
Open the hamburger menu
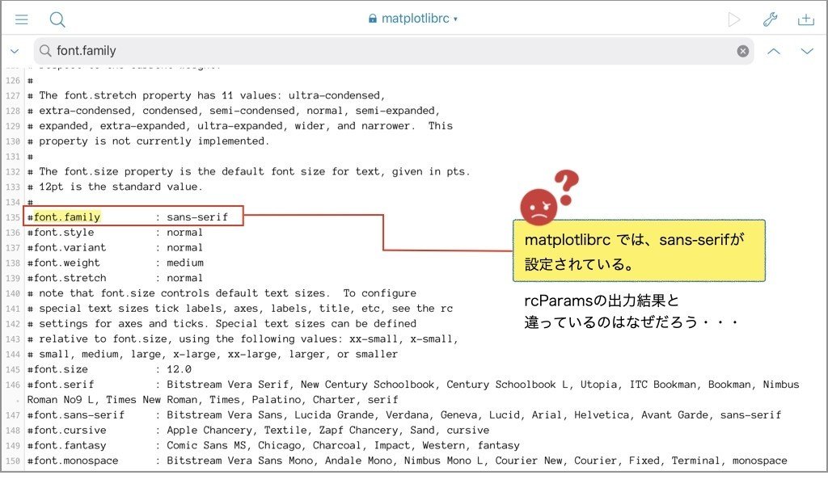(x=21, y=19)
